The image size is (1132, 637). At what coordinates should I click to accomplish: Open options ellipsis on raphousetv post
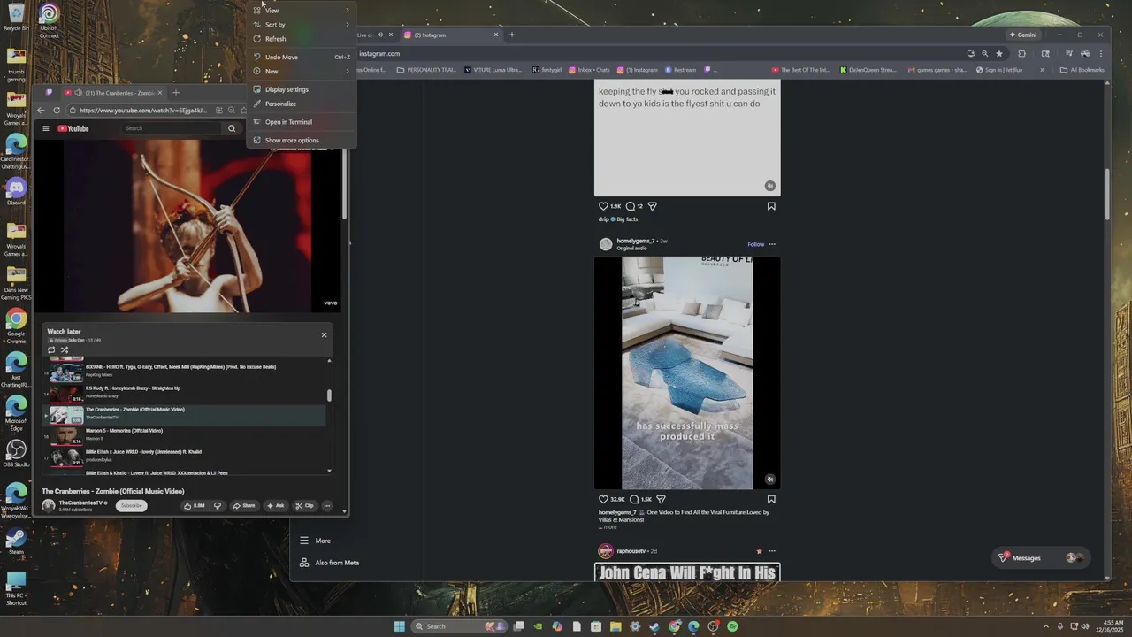[772, 551]
